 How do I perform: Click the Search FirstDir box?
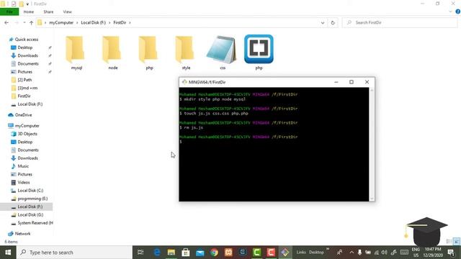coord(400,22)
